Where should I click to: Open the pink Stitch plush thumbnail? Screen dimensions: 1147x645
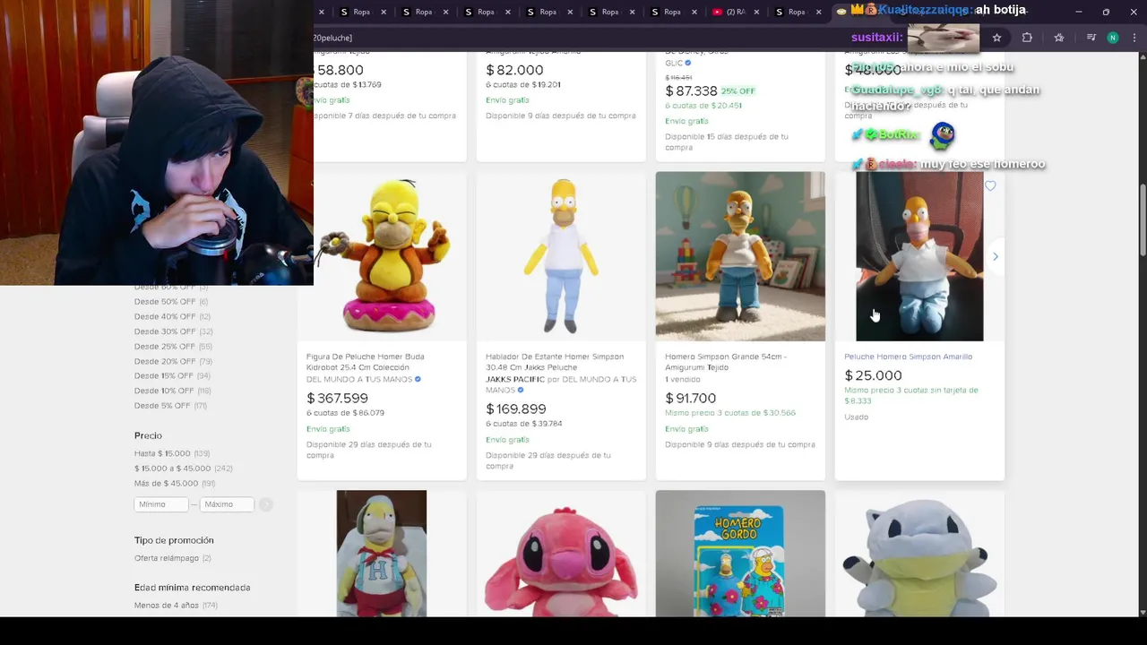(561, 554)
